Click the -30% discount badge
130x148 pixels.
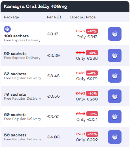[92, 134]
